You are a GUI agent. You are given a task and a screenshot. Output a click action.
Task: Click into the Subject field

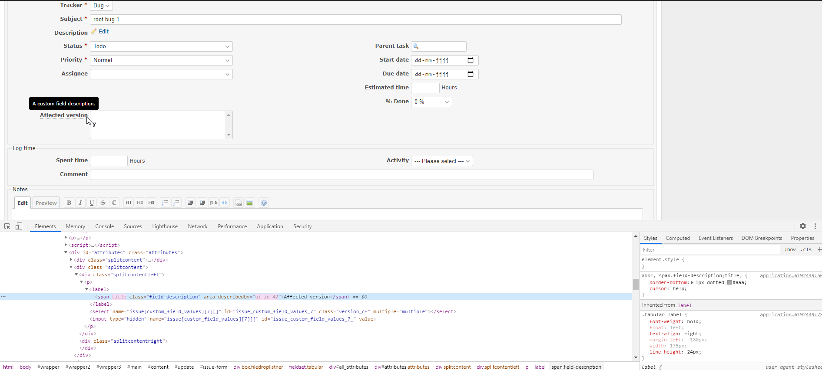(x=356, y=20)
